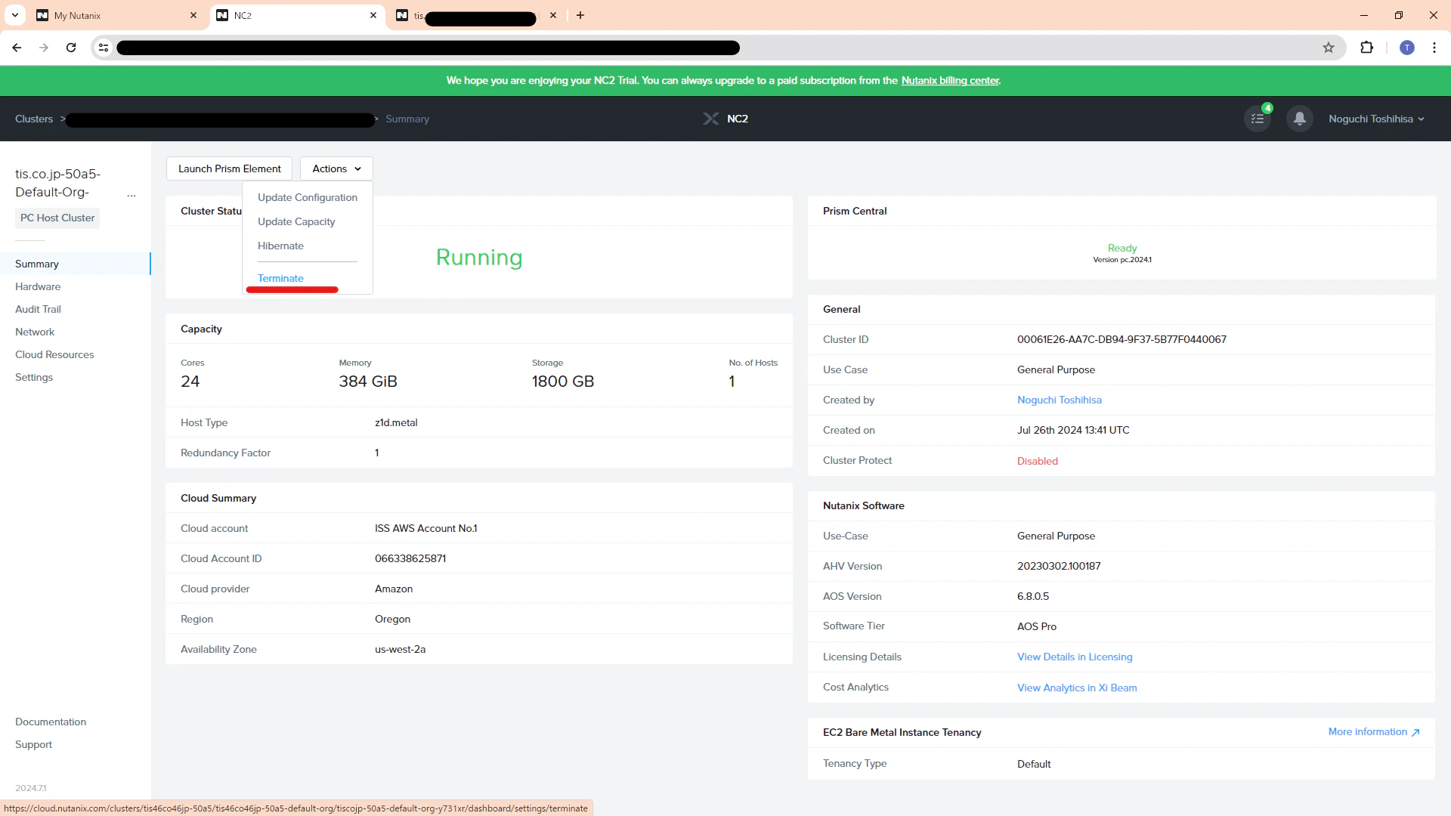Click Launch Prism Element button

pyautogui.click(x=229, y=168)
